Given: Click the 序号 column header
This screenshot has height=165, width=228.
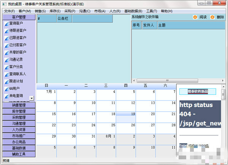Looking at the screenshot, I should pyautogui.click(x=136, y=25).
